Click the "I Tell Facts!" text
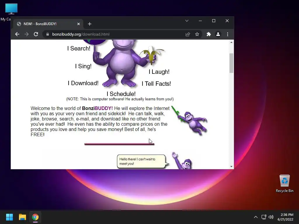299x224 pixels. [x=156, y=84]
